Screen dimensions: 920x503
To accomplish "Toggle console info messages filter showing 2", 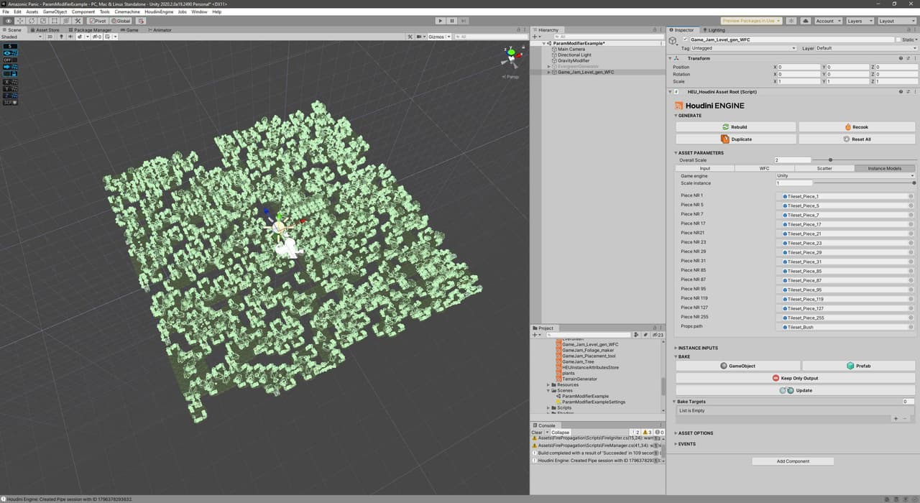I will click(635, 433).
